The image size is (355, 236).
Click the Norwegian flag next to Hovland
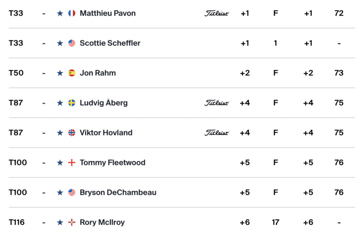pos(72,133)
